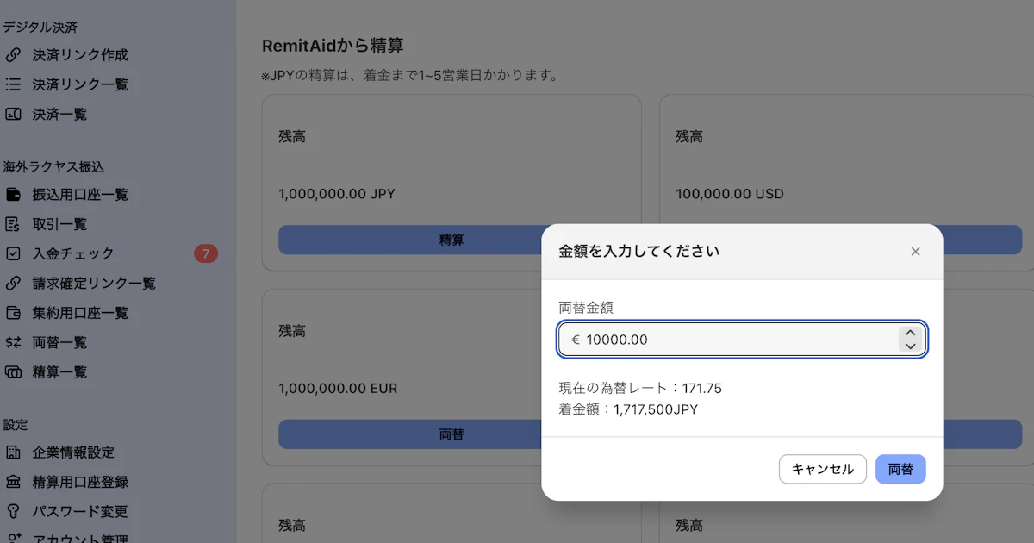
Task: Click the list icon beside 決済リンク一覧
Action: point(13,84)
